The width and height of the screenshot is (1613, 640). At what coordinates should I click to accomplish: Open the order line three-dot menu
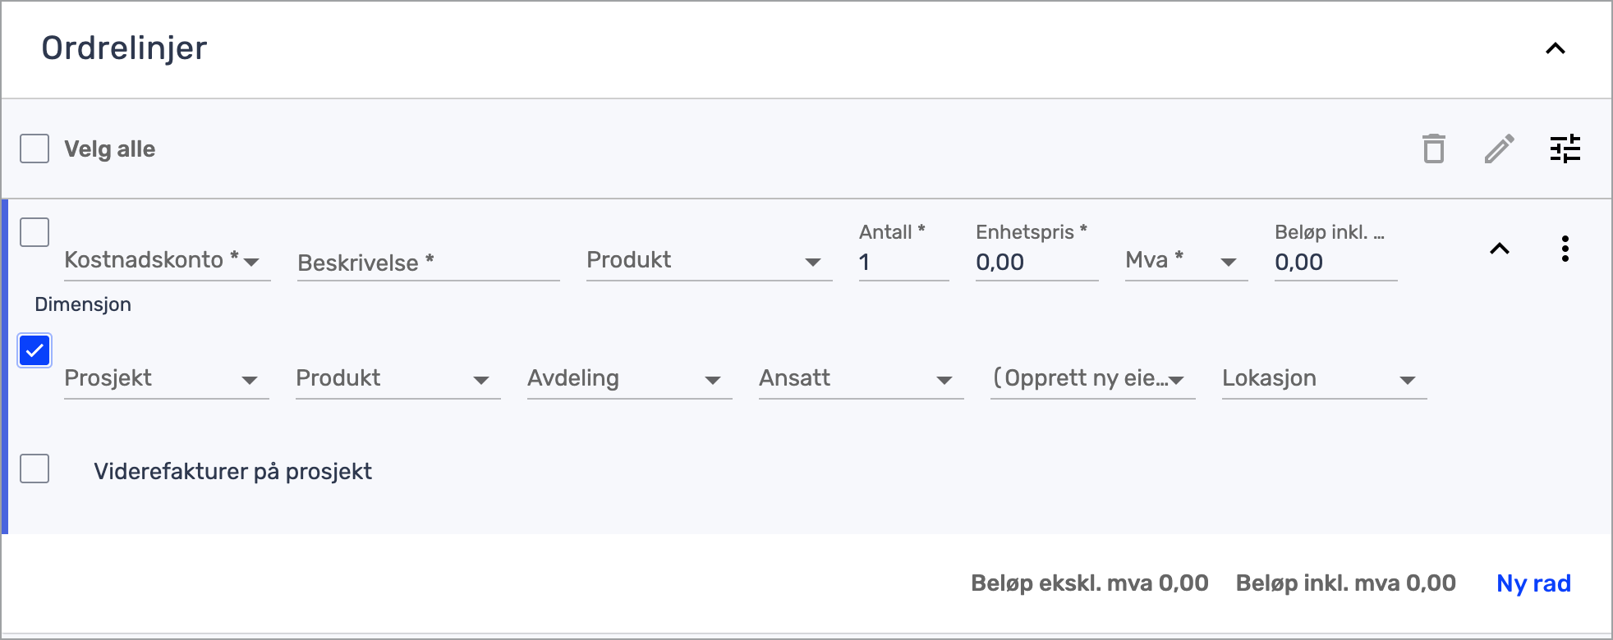1565,249
